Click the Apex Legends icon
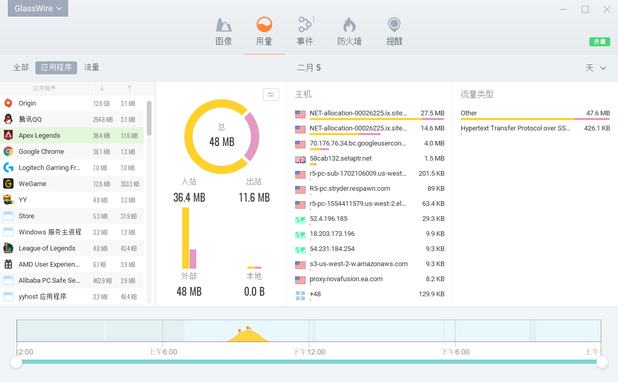Screen dimensions: 618x382 click(8, 135)
